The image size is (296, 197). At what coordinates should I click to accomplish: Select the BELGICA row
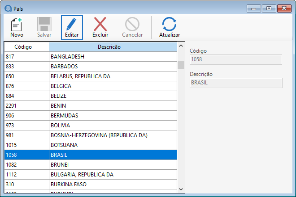coord(91,86)
